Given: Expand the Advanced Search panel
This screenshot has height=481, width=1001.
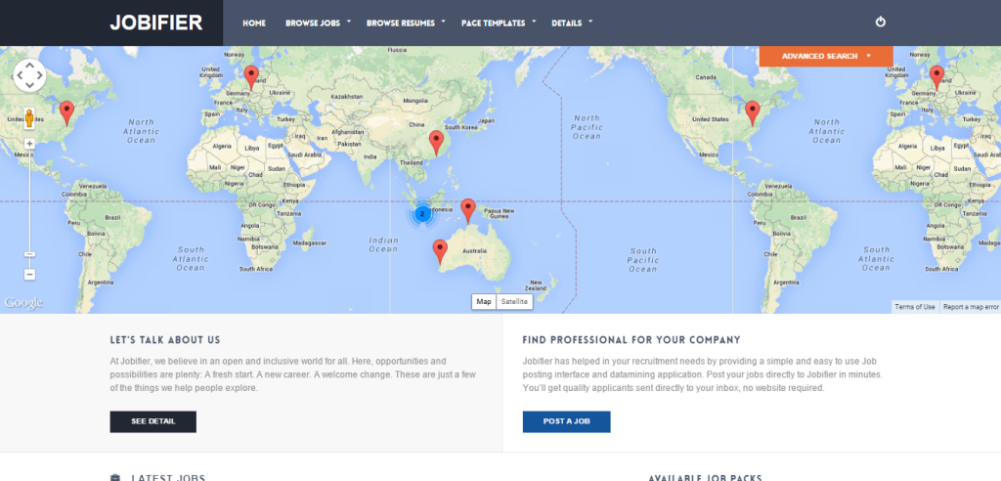Looking at the screenshot, I should point(826,56).
